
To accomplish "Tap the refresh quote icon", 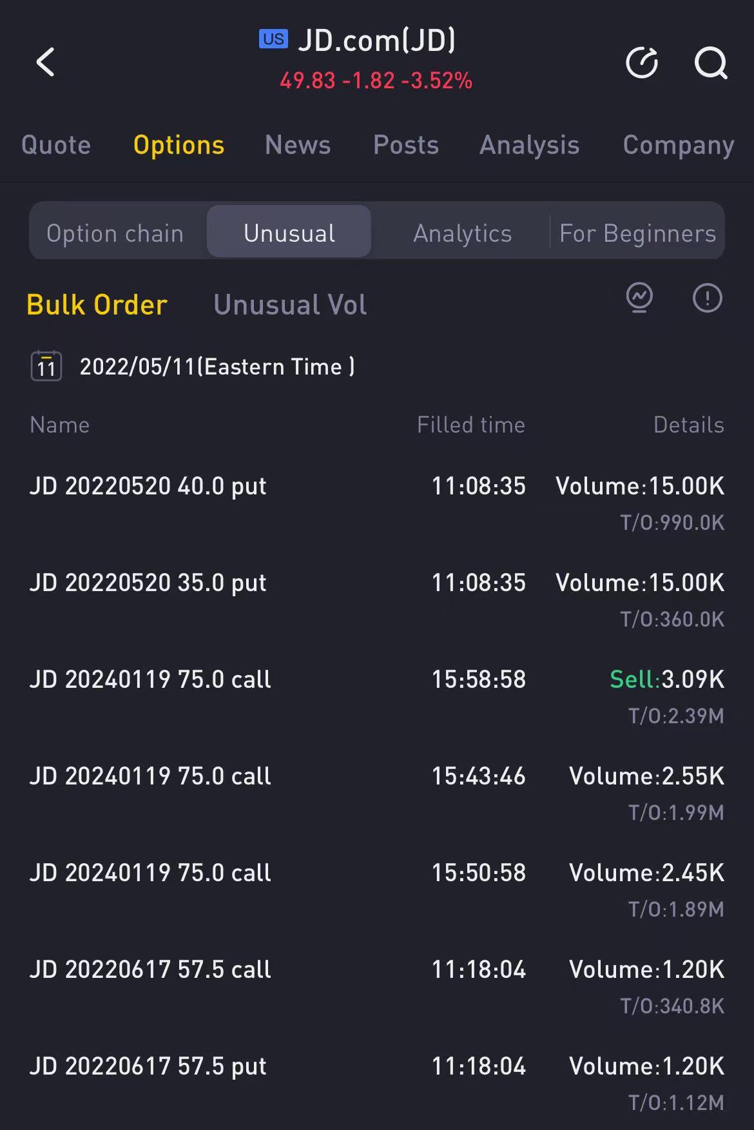I will coord(642,63).
